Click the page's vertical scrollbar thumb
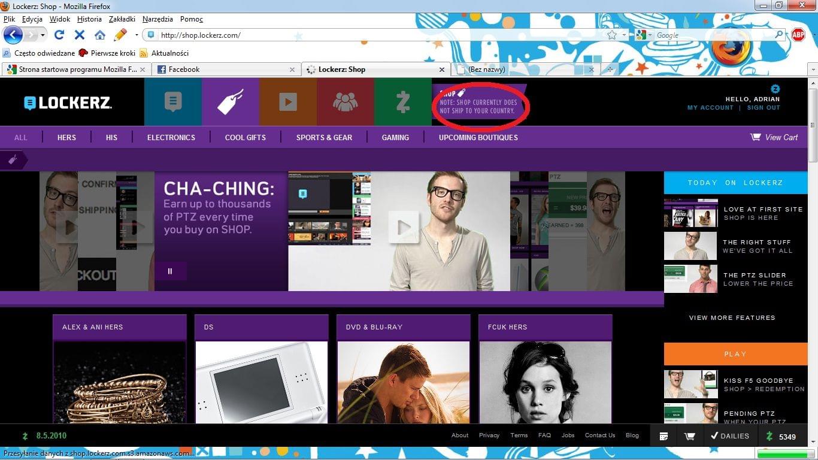Screen dimensions: 818x460 click(x=813, y=125)
